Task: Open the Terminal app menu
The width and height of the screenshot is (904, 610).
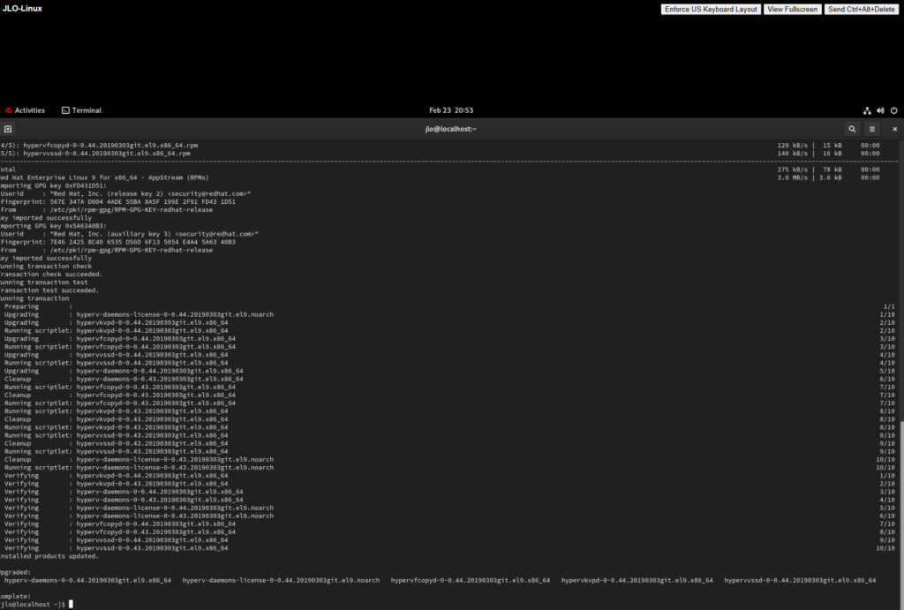Action: click(x=87, y=110)
